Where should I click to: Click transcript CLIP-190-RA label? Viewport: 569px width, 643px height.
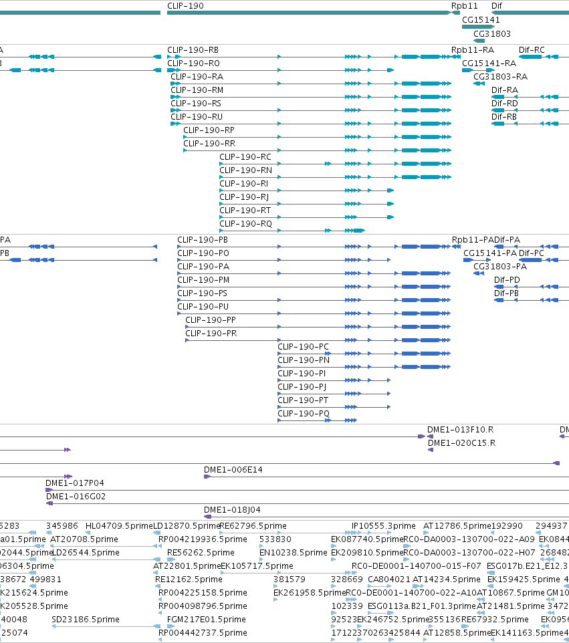point(197,77)
